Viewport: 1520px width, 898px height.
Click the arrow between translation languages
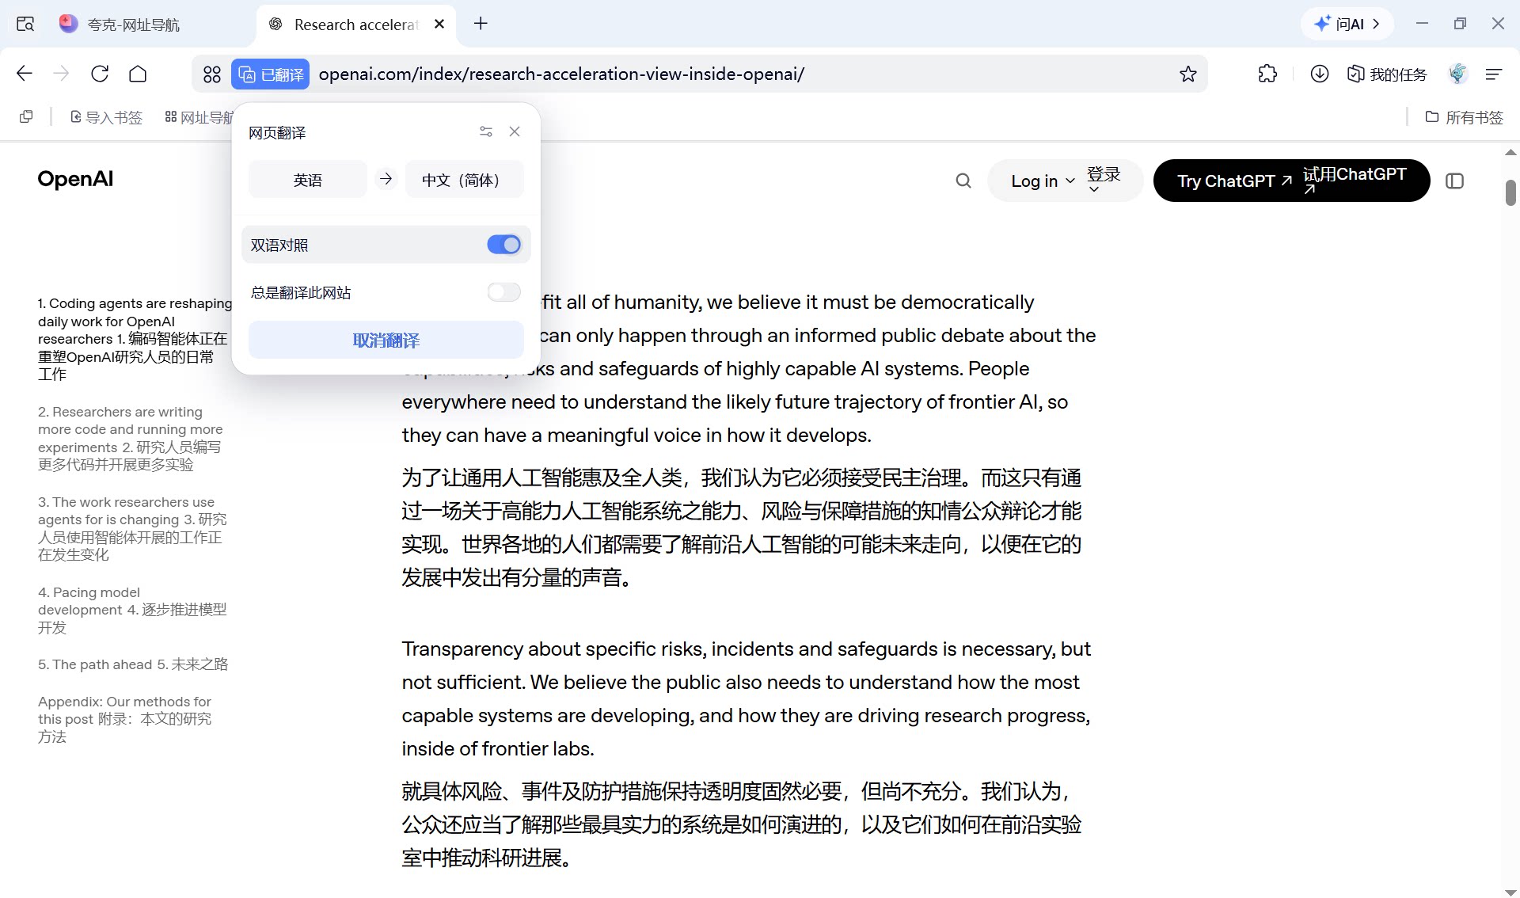tap(386, 179)
